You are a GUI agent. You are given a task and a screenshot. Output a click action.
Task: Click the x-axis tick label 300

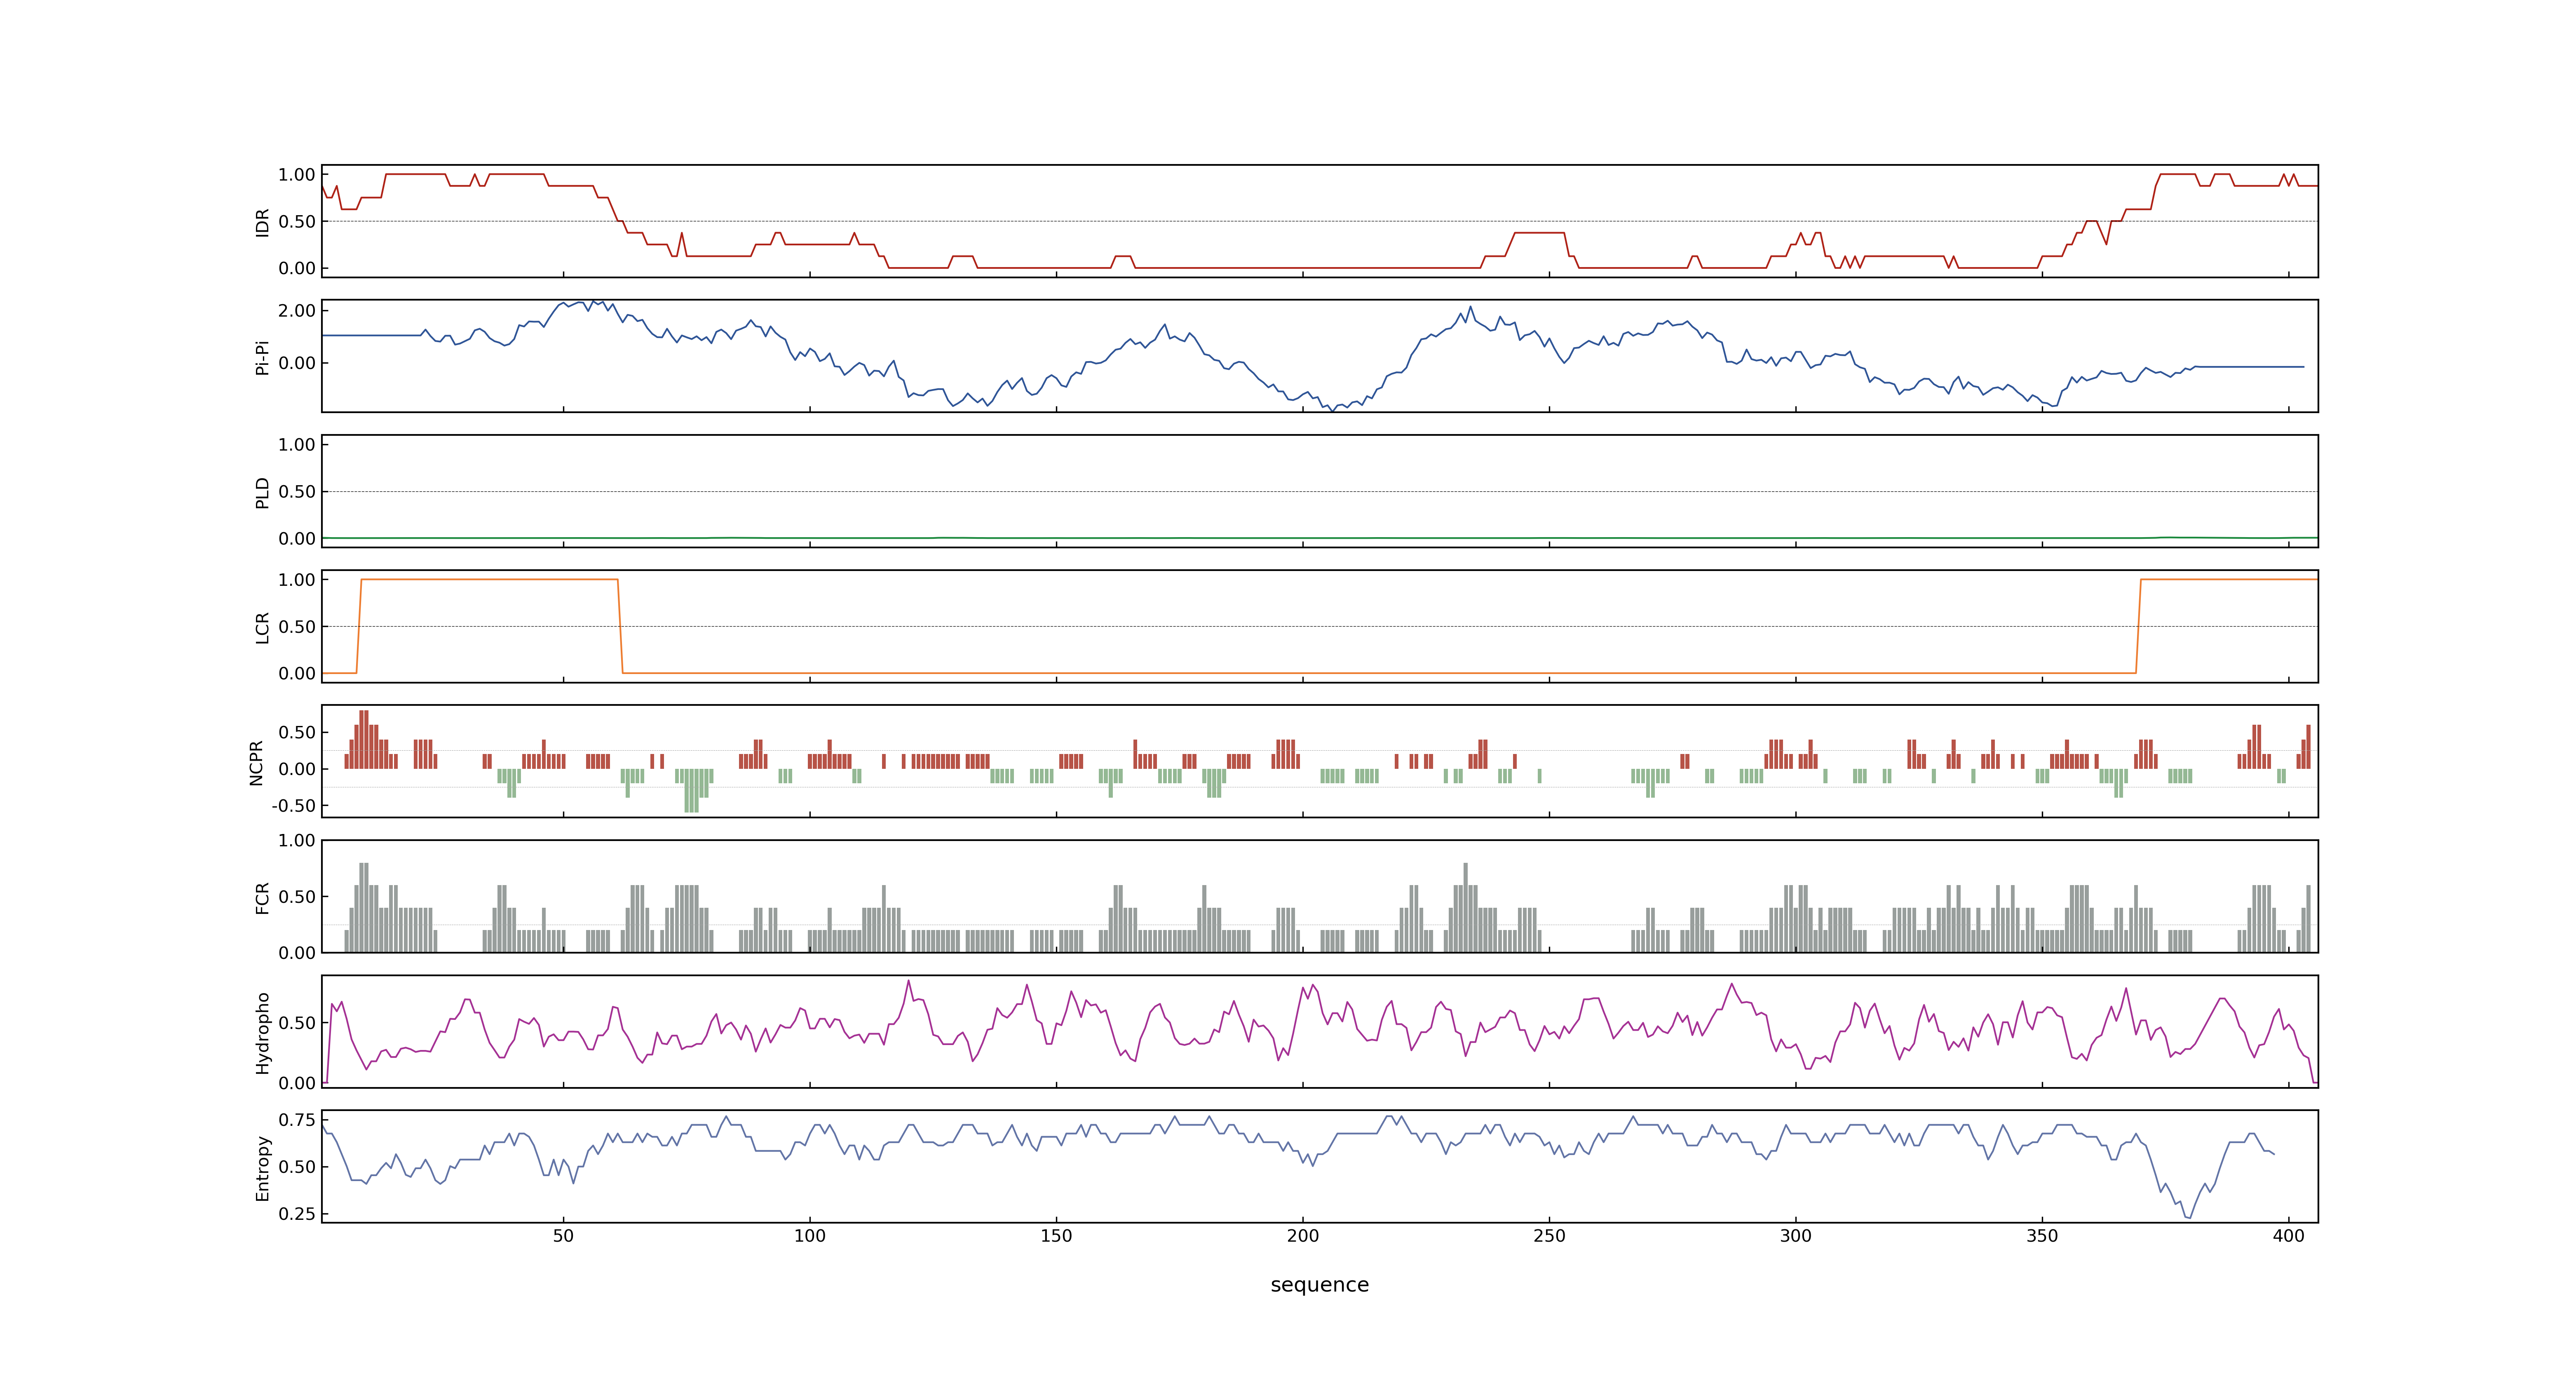(x=1796, y=1235)
